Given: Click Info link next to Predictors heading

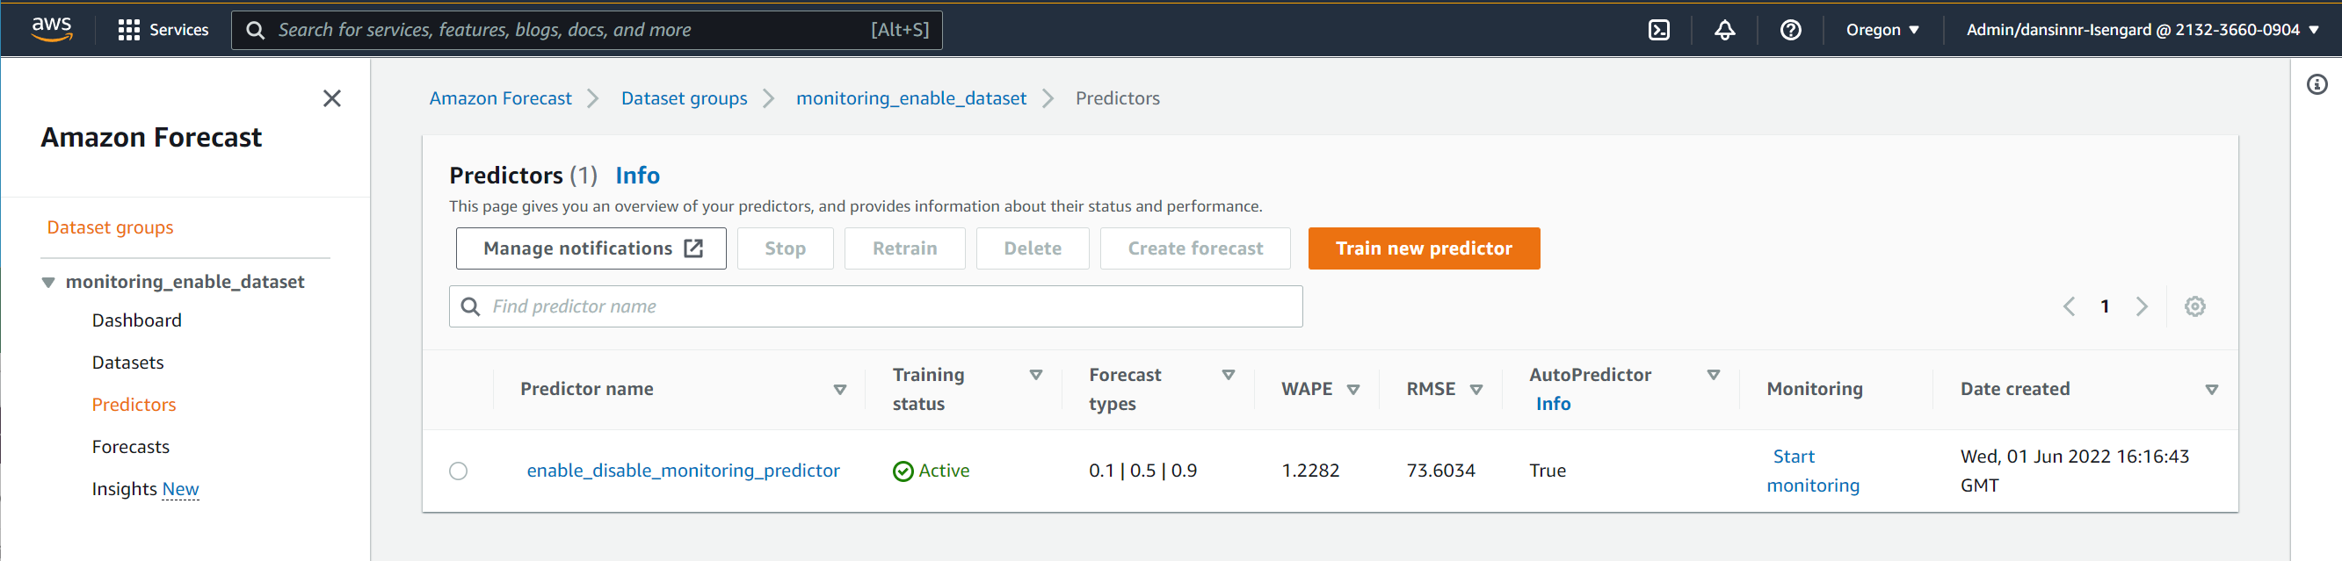Looking at the screenshot, I should pos(637,176).
